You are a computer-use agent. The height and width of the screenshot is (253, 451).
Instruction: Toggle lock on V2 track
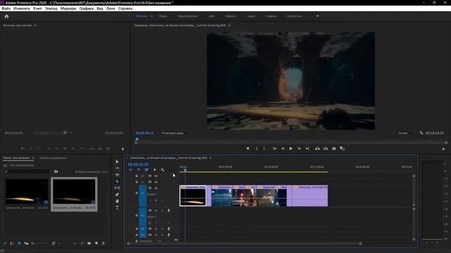coord(137,182)
